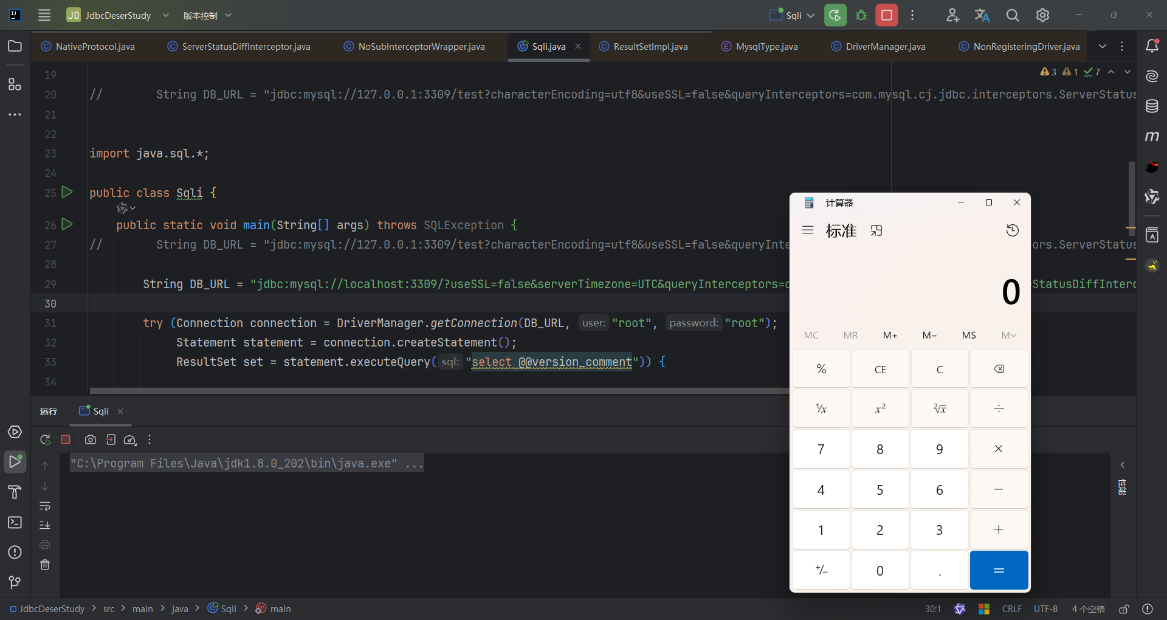1167x620 pixels.
Task: Toggle the read-only lock in status bar
Action: click(1124, 609)
